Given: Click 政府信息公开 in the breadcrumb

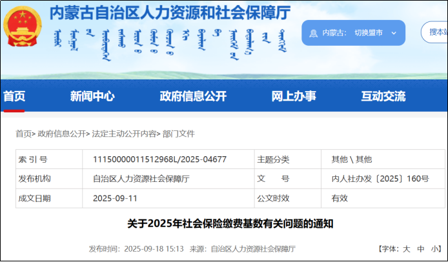Looking at the screenshot, I should tap(61, 134).
